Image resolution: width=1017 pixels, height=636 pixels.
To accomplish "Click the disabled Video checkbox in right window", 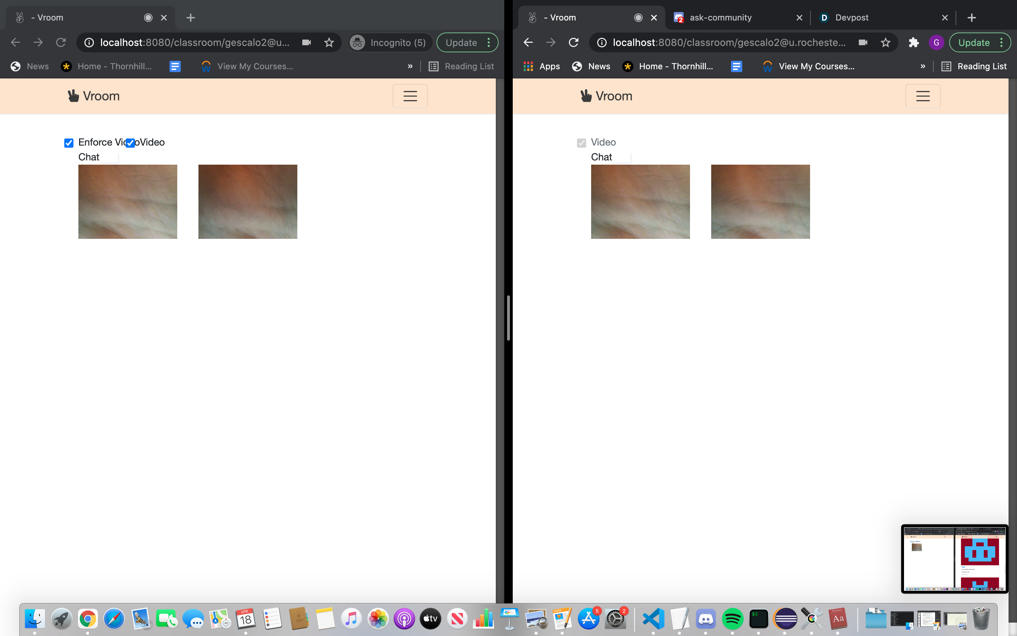I will point(582,143).
